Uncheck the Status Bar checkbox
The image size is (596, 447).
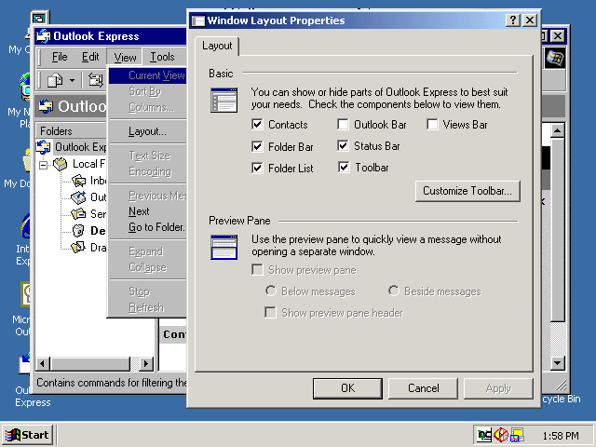[x=343, y=145]
